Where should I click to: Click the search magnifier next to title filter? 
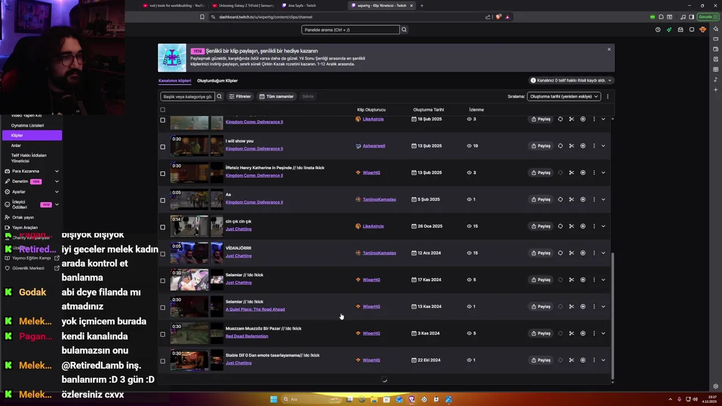click(x=219, y=96)
